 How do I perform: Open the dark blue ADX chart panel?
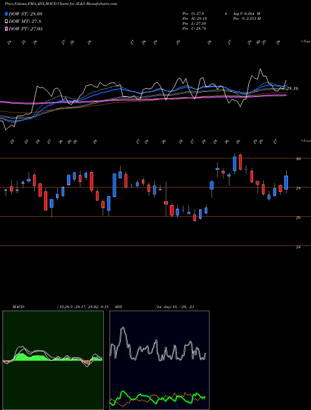(x=159, y=360)
